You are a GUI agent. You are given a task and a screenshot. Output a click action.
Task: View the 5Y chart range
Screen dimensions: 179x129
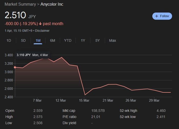pyautogui.click(x=98, y=40)
